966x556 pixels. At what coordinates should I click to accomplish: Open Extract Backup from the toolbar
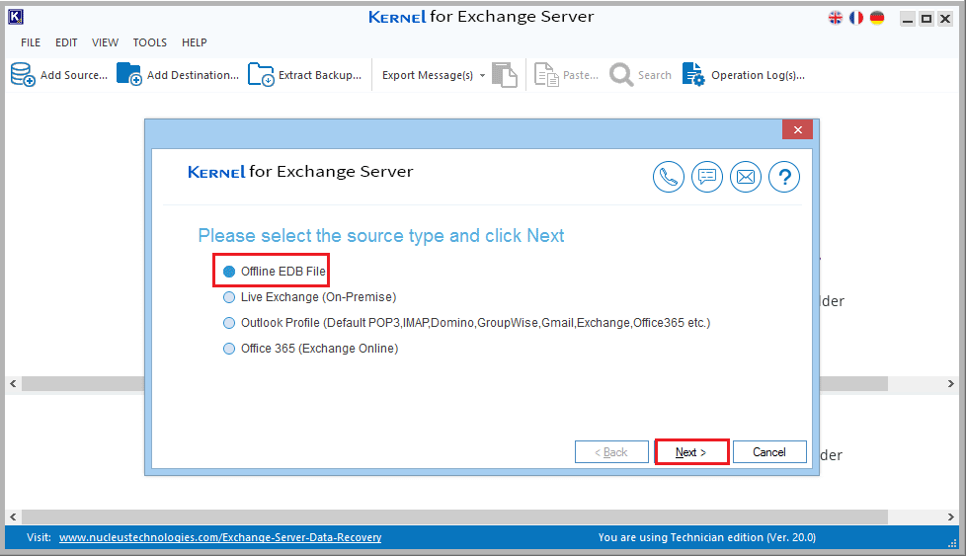(305, 74)
